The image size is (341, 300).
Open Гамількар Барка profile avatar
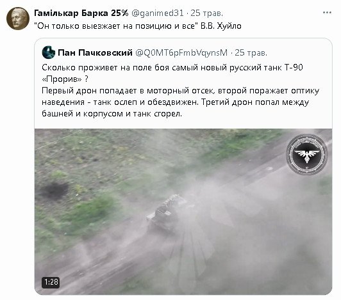17,19
